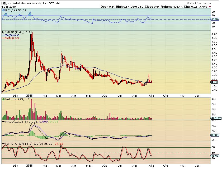This screenshot has width=222, height=169.
Task: Click the 70 level on RSI axis
Action: [x=213, y=15]
